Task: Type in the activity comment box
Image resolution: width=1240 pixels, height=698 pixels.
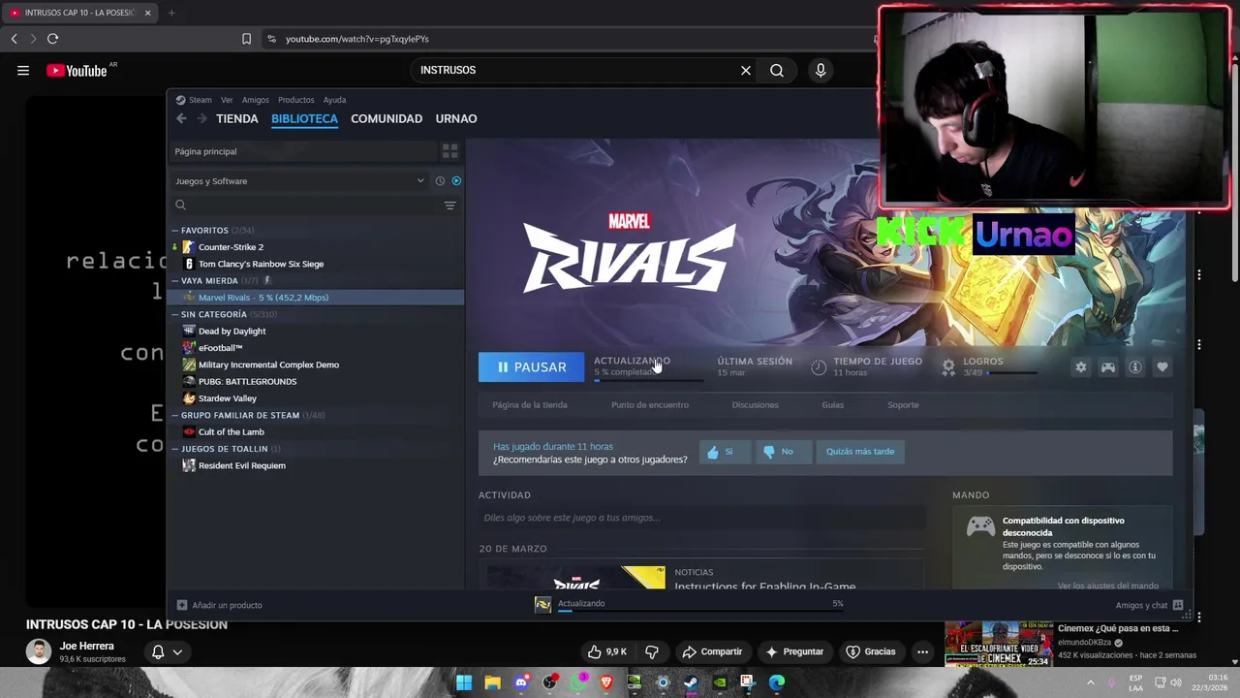Action: pyautogui.click(x=701, y=518)
